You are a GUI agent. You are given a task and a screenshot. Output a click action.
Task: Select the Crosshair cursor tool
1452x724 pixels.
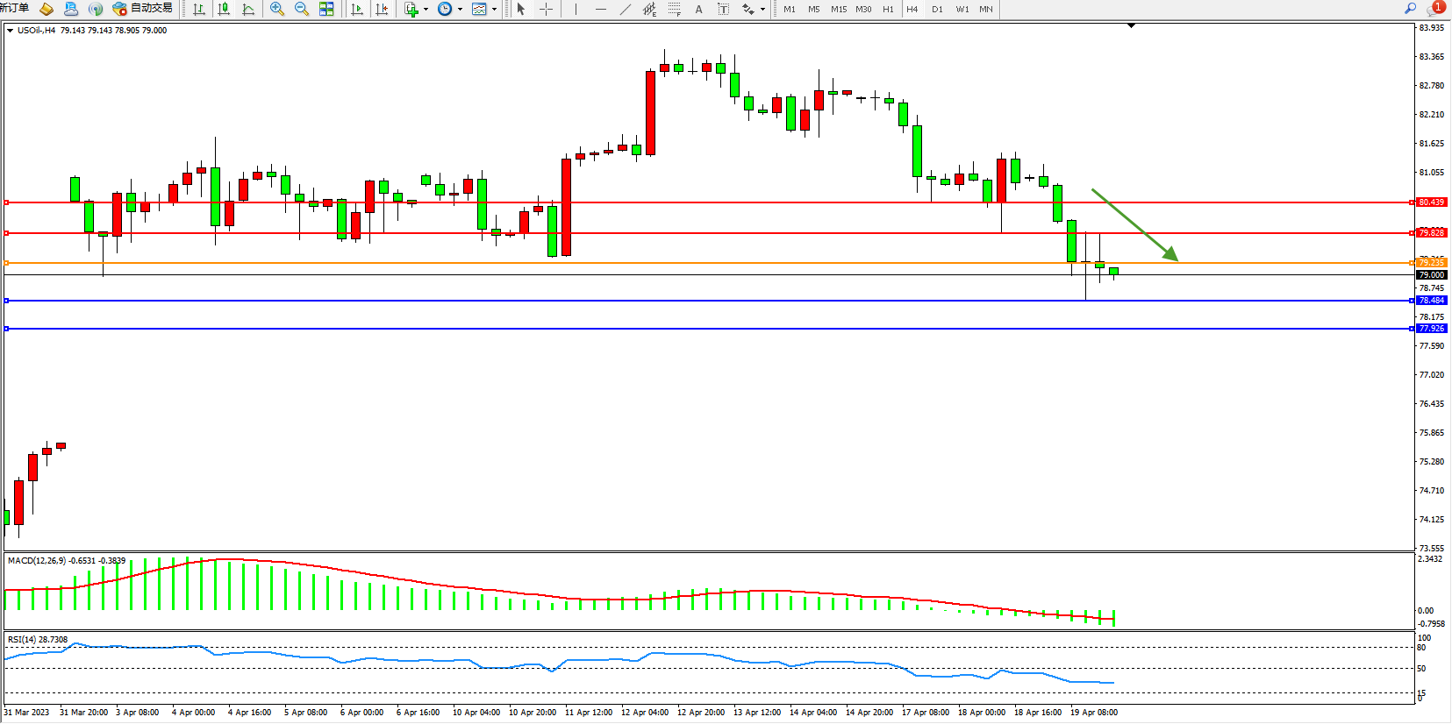pyautogui.click(x=546, y=9)
